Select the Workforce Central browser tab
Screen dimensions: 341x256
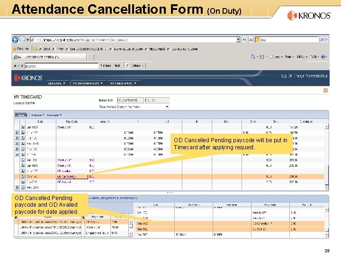49,57
